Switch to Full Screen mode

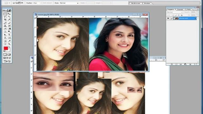(10, 58)
